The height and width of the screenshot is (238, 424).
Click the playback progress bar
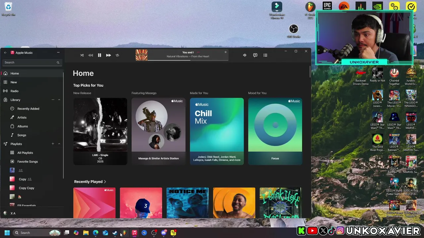pyautogui.click(x=188, y=60)
